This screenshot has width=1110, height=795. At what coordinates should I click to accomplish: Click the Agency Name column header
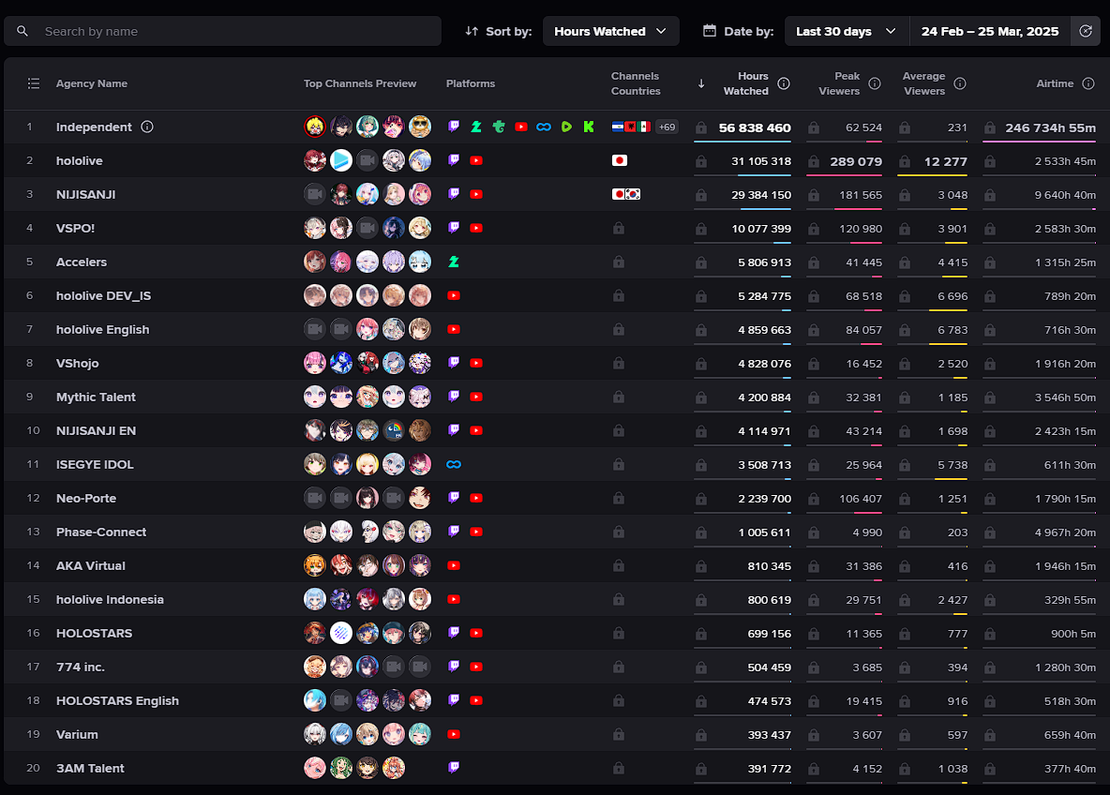pyautogui.click(x=91, y=83)
